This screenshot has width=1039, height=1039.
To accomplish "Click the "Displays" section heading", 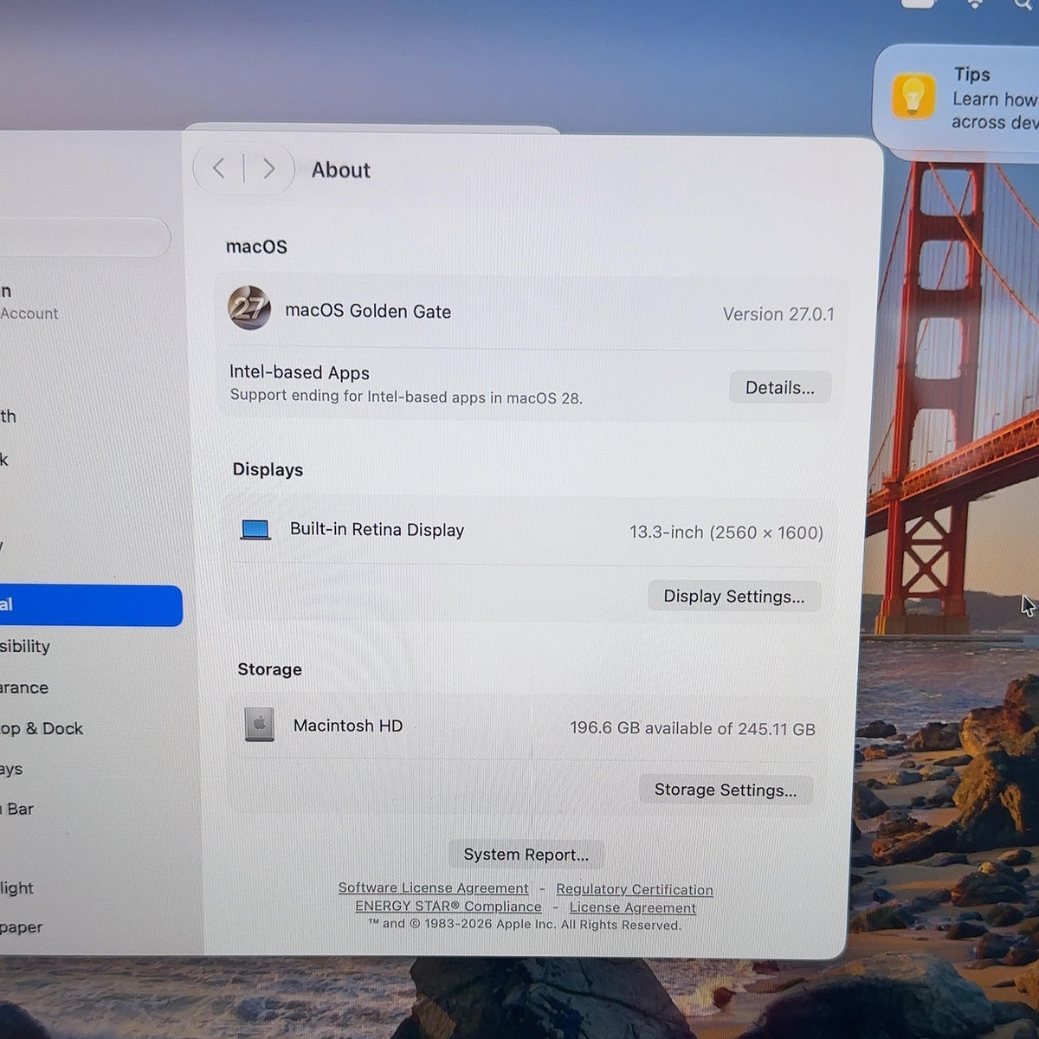I will [x=268, y=469].
